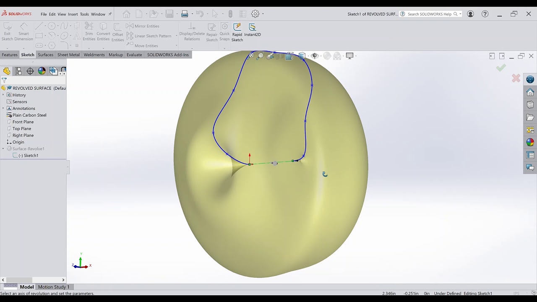Click the Print icon in title bar
This screenshot has height=302, width=537.
[x=185, y=14]
